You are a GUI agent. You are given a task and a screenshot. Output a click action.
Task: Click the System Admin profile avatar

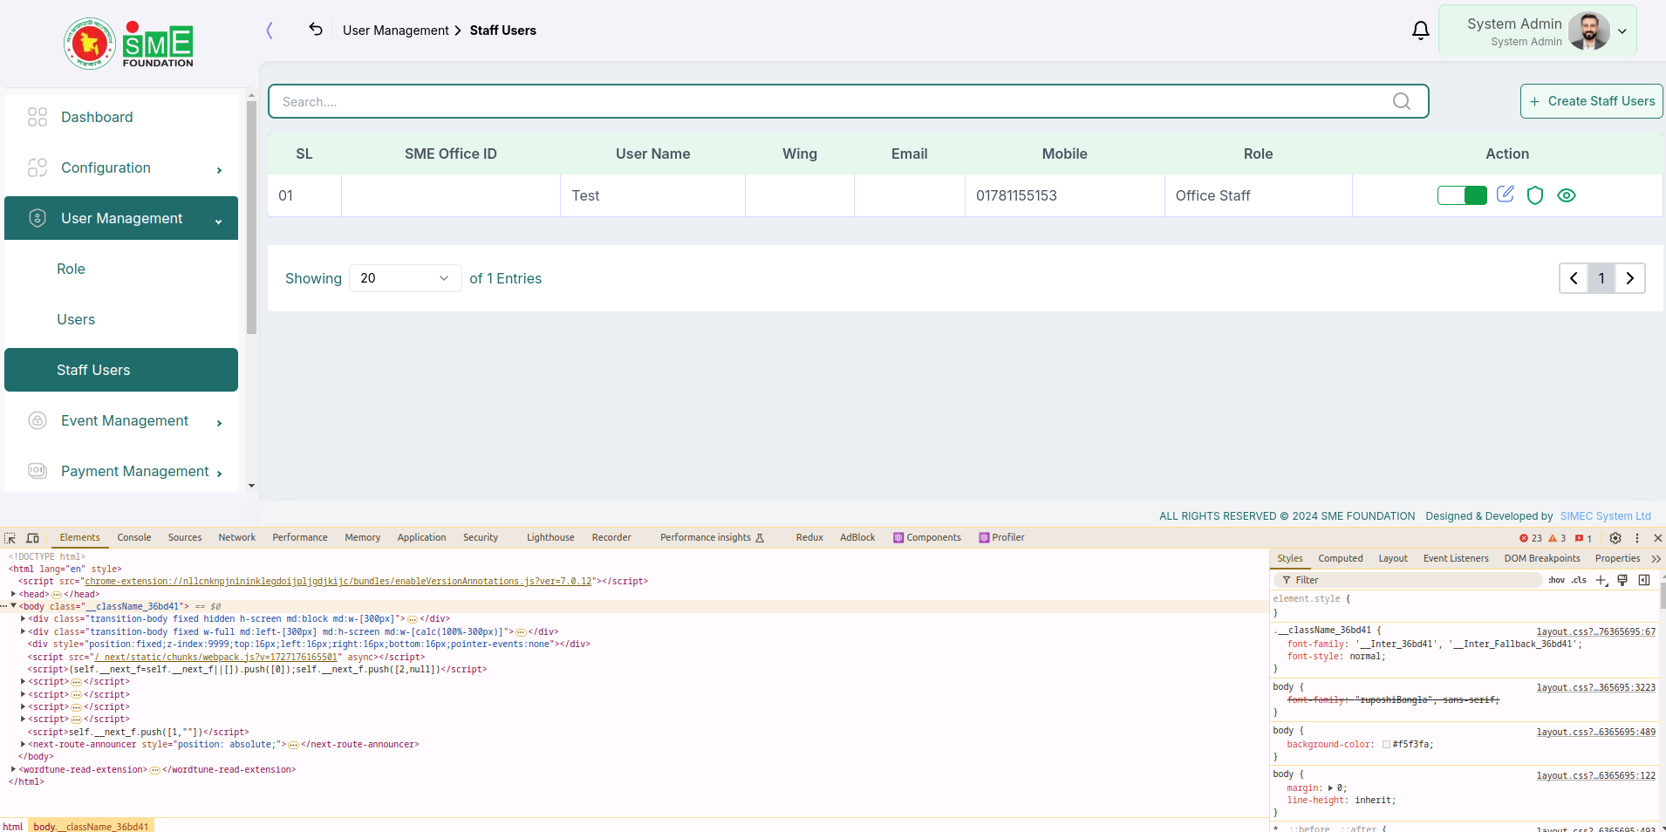(x=1588, y=31)
